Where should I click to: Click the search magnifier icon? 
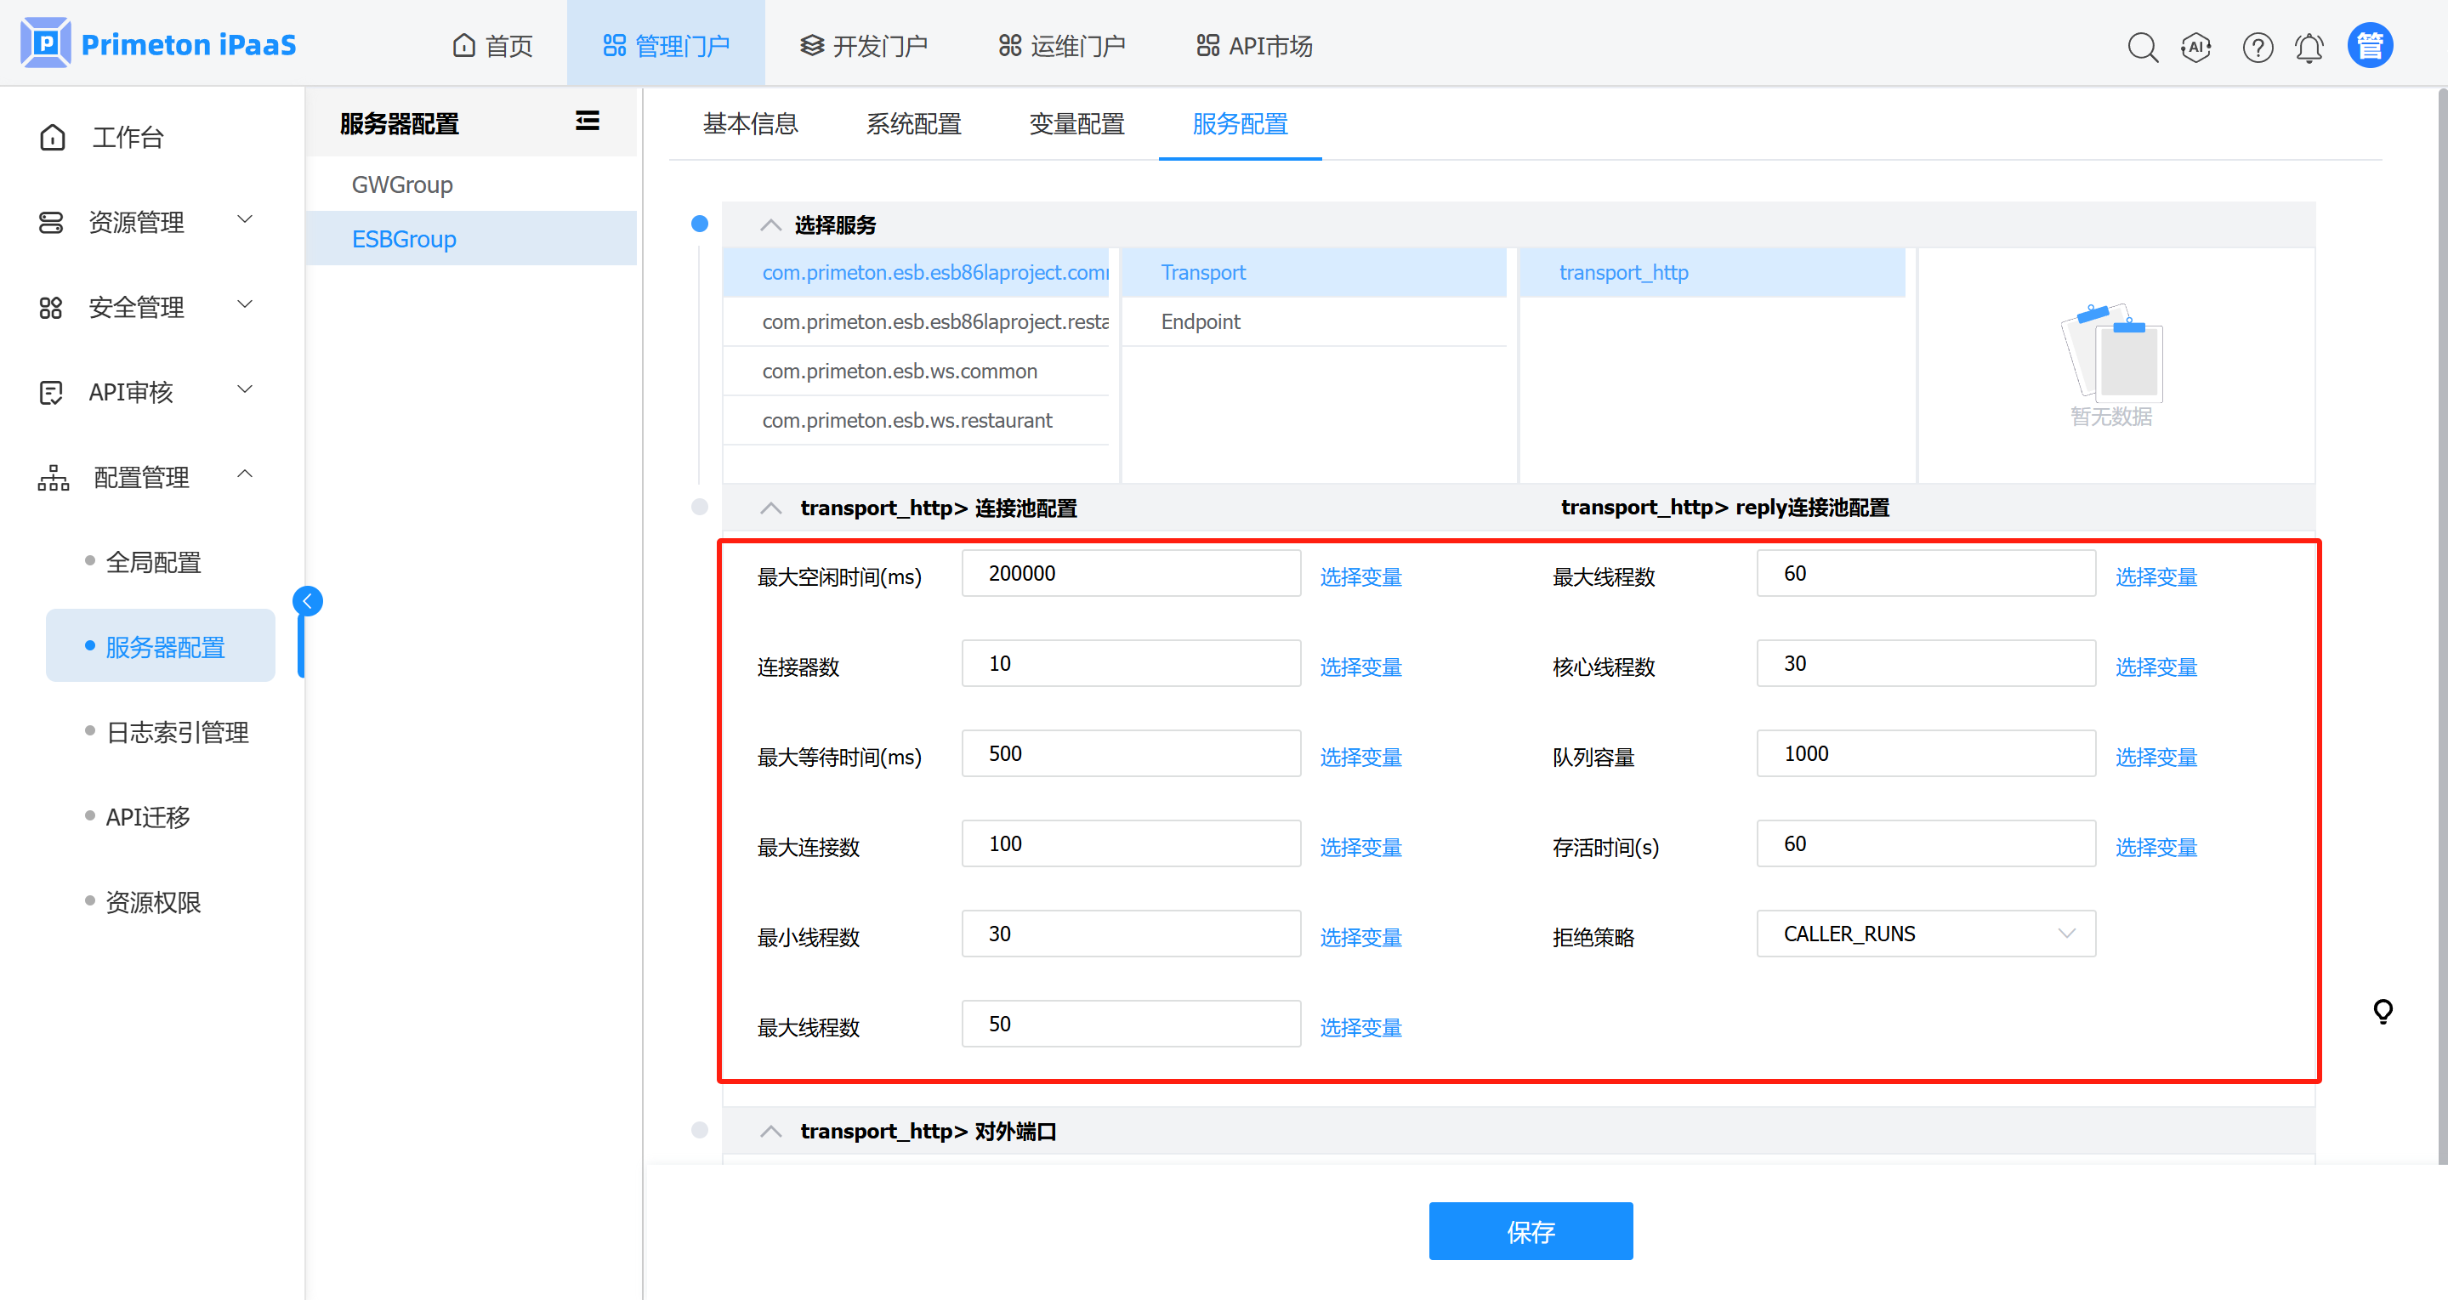2142,47
